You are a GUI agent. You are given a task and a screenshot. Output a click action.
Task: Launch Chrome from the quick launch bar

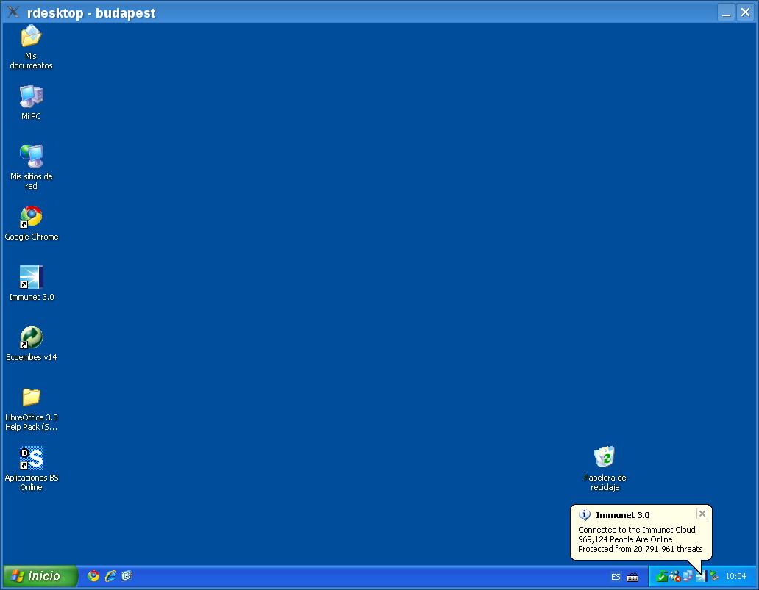(x=93, y=576)
